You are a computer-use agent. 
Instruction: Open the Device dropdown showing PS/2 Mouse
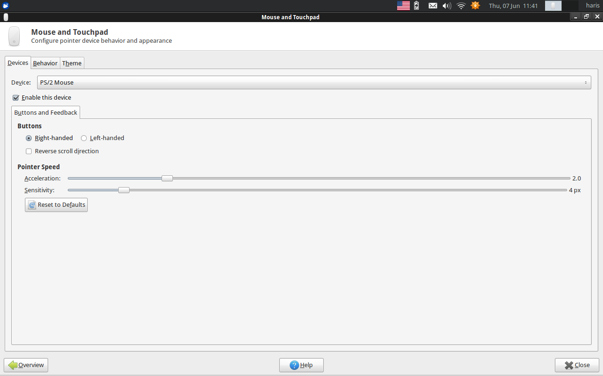point(314,82)
